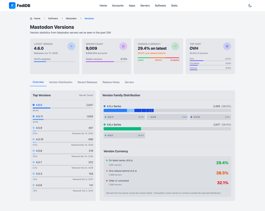
Task: Click the Version Currency card trend icon
Action: tap(175, 46)
